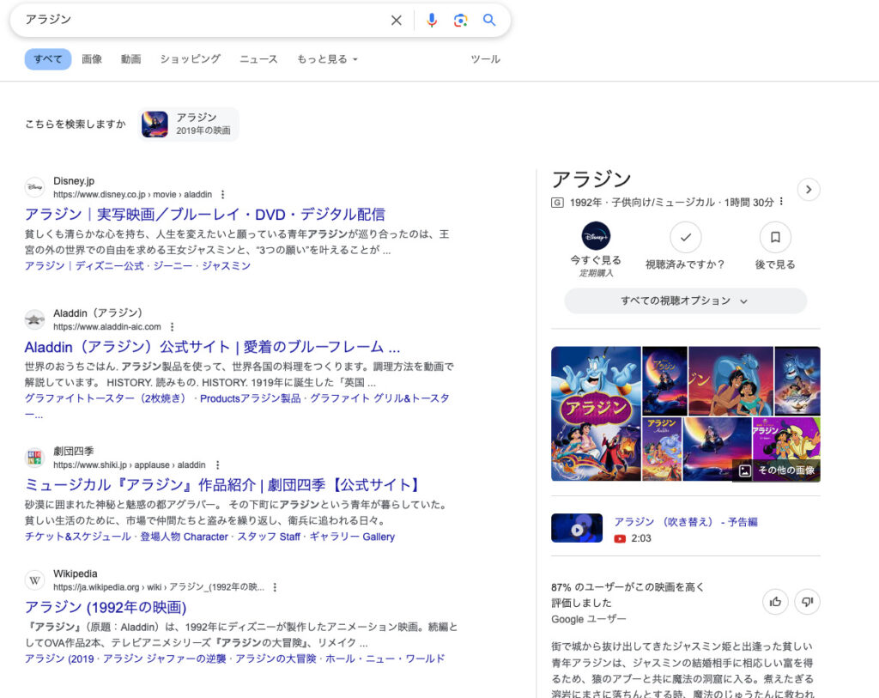Viewport: 879px width, 698px height.
Task: Rate the movie up with the thumbs-up icon
Action: (775, 602)
